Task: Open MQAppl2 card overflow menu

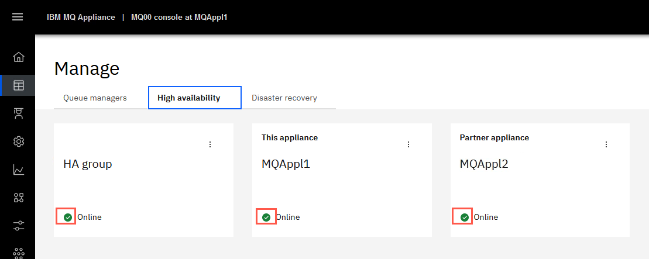Action: pos(606,144)
